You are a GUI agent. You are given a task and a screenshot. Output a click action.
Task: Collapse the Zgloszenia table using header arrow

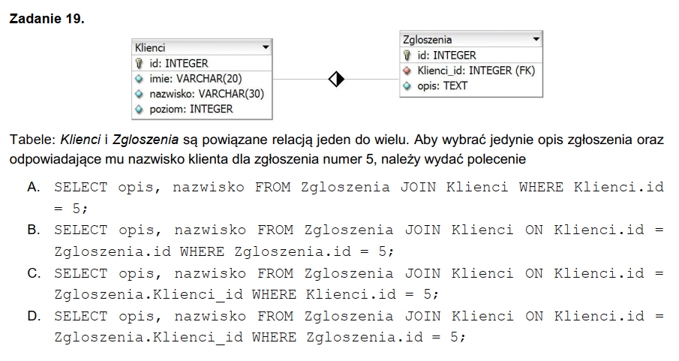click(x=536, y=39)
